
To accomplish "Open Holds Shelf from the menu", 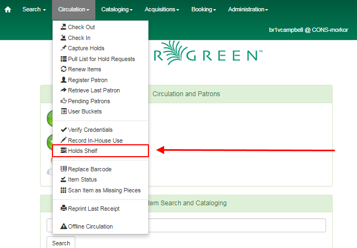I will [82, 151].
